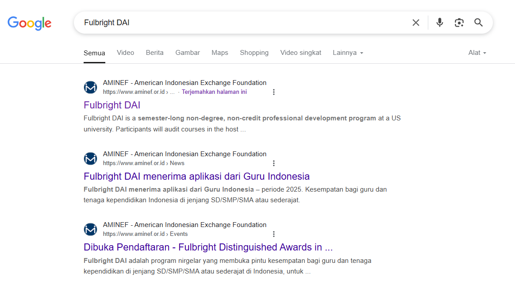The width and height of the screenshot is (515, 289).
Task: Open the Video singkat tab
Action: click(x=300, y=53)
